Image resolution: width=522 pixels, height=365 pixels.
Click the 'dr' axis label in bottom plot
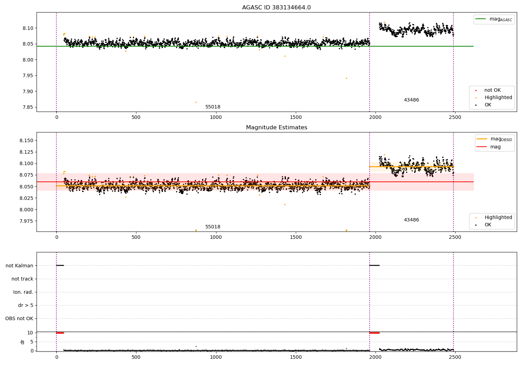pyautogui.click(x=23, y=342)
